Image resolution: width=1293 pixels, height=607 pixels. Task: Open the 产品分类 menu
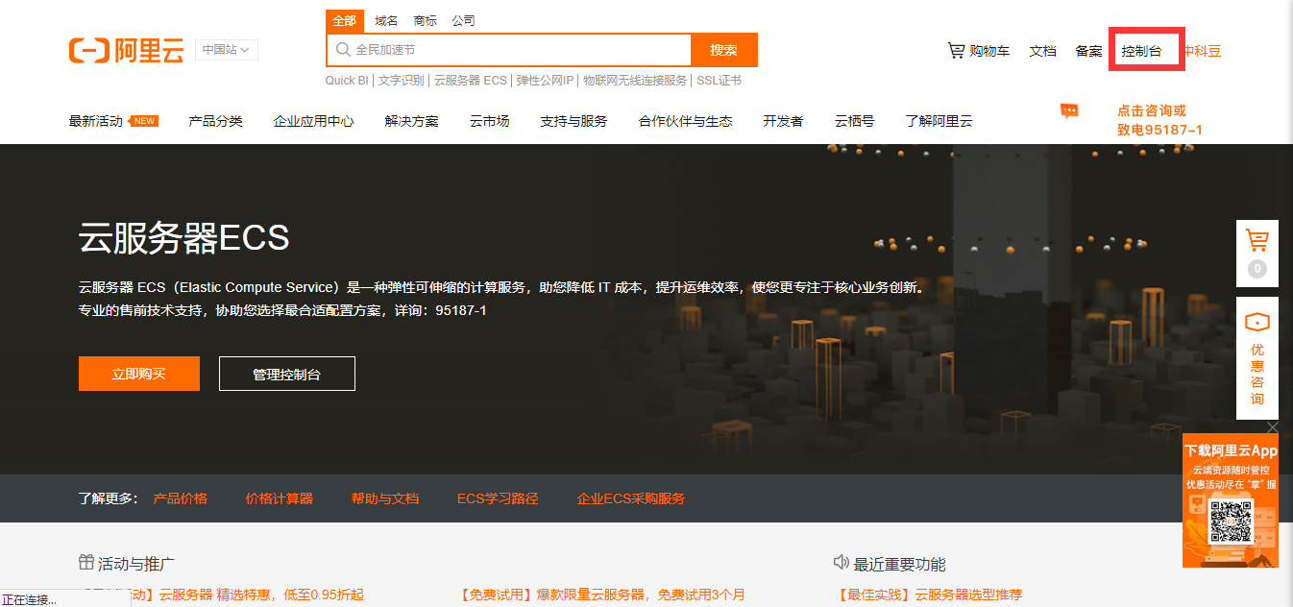pyautogui.click(x=215, y=121)
